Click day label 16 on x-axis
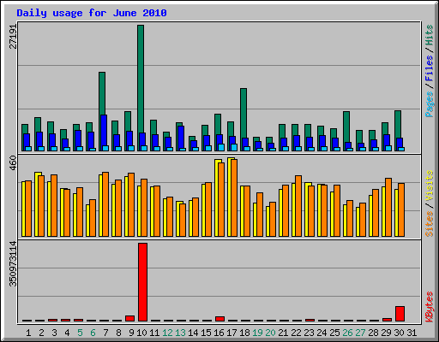 tap(219, 333)
